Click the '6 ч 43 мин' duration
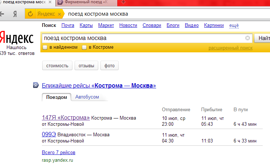 coord(245,124)
